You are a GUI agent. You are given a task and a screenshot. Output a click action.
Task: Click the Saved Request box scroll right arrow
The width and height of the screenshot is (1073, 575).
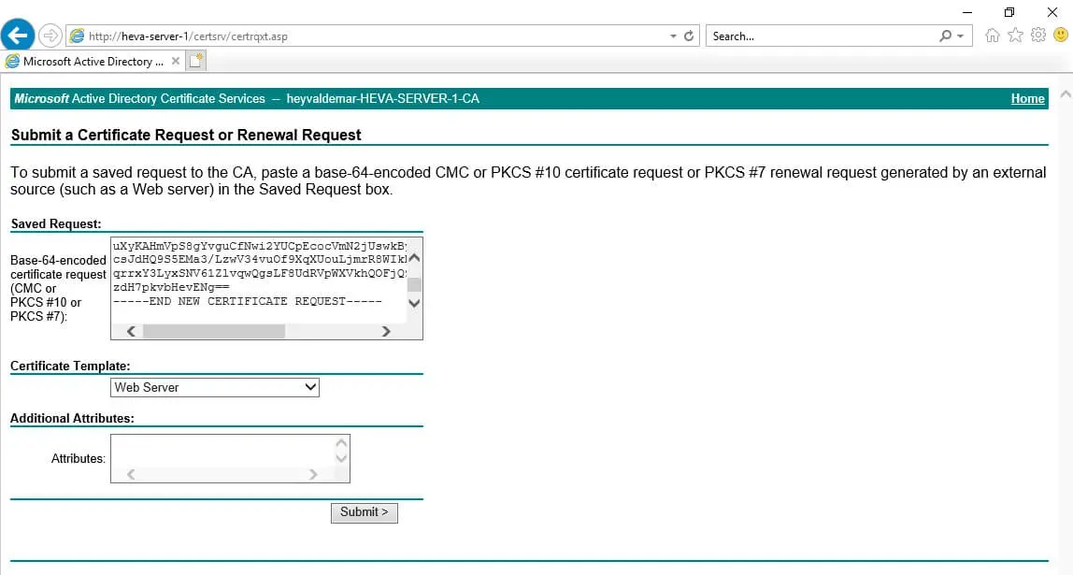click(386, 331)
